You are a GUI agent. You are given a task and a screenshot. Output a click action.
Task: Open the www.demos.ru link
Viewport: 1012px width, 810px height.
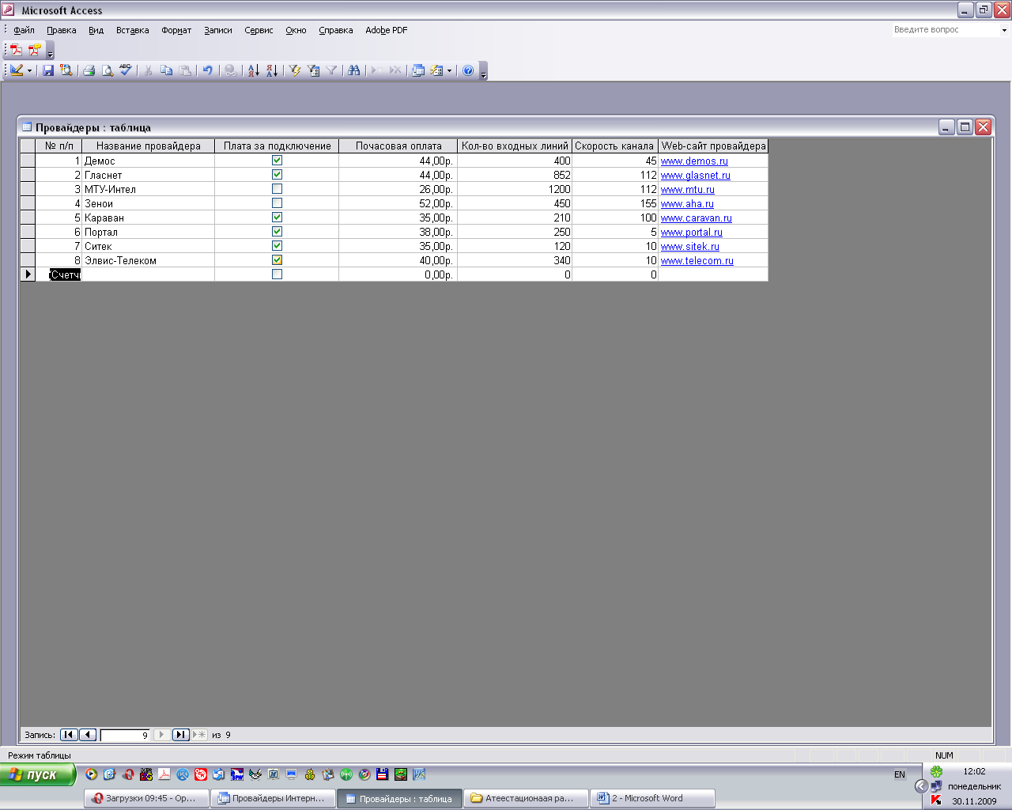click(694, 161)
